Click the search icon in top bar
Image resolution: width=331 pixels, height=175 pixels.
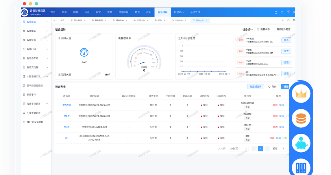click(282, 13)
